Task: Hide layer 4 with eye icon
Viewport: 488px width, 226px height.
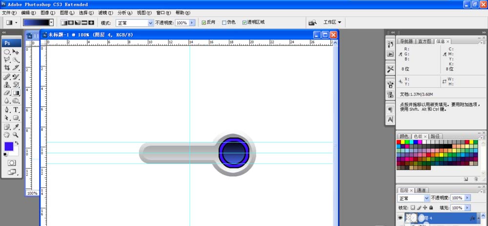Action: pos(402,219)
